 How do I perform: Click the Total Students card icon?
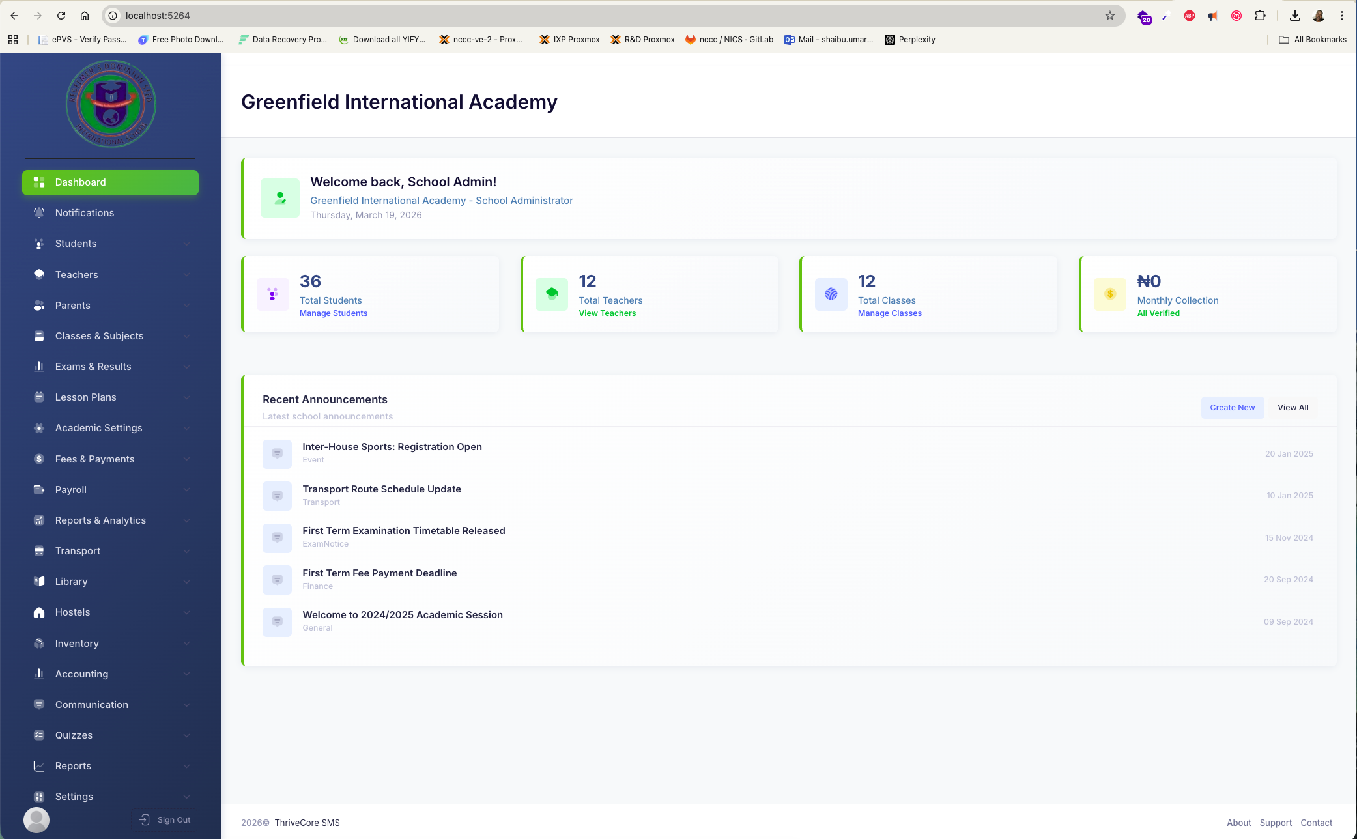click(x=273, y=294)
